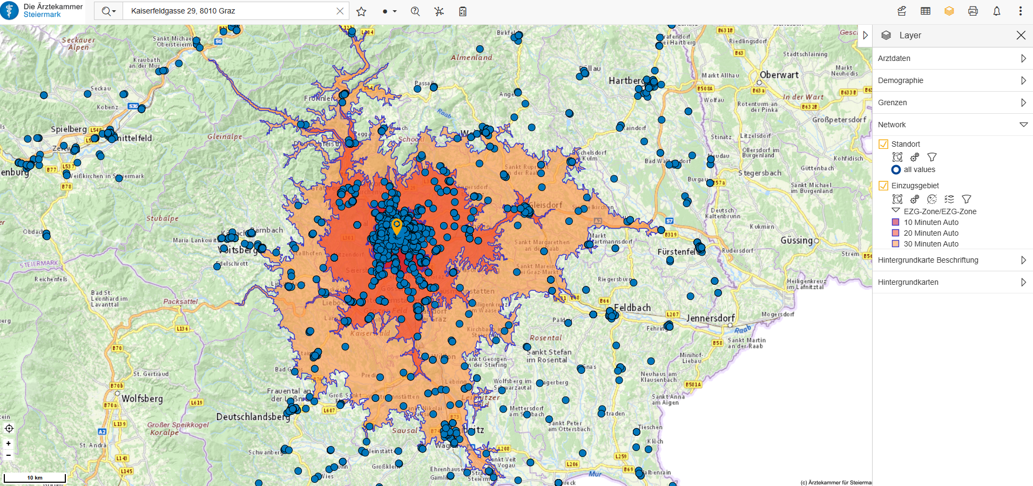
Task: Collapse the Network layer group
Action: 1023,125
